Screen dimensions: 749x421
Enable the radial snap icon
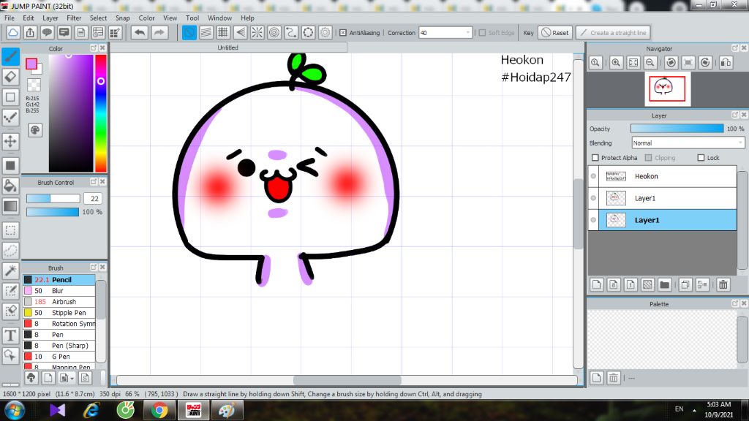click(257, 32)
